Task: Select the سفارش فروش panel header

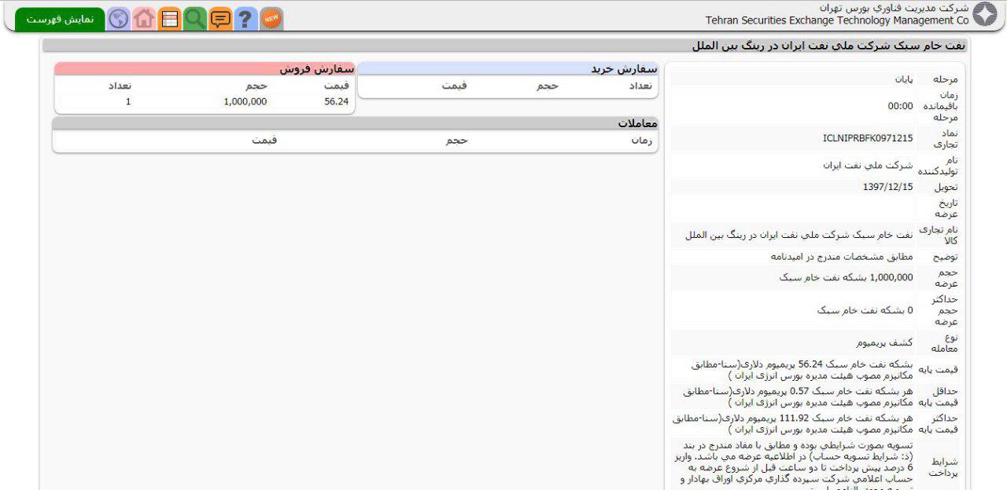Action: coord(205,69)
